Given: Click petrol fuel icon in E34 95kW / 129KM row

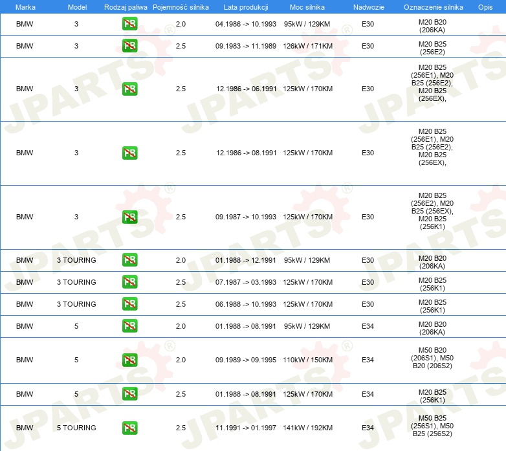Looking at the screenshot, I should coord(129,326).
